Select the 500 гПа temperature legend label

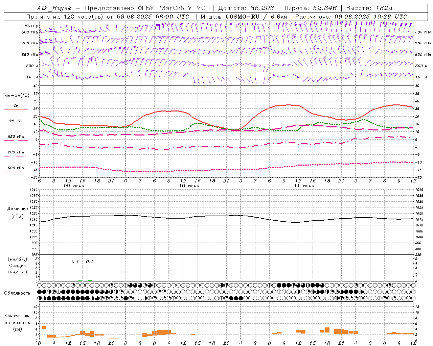[x=16, y=168]
